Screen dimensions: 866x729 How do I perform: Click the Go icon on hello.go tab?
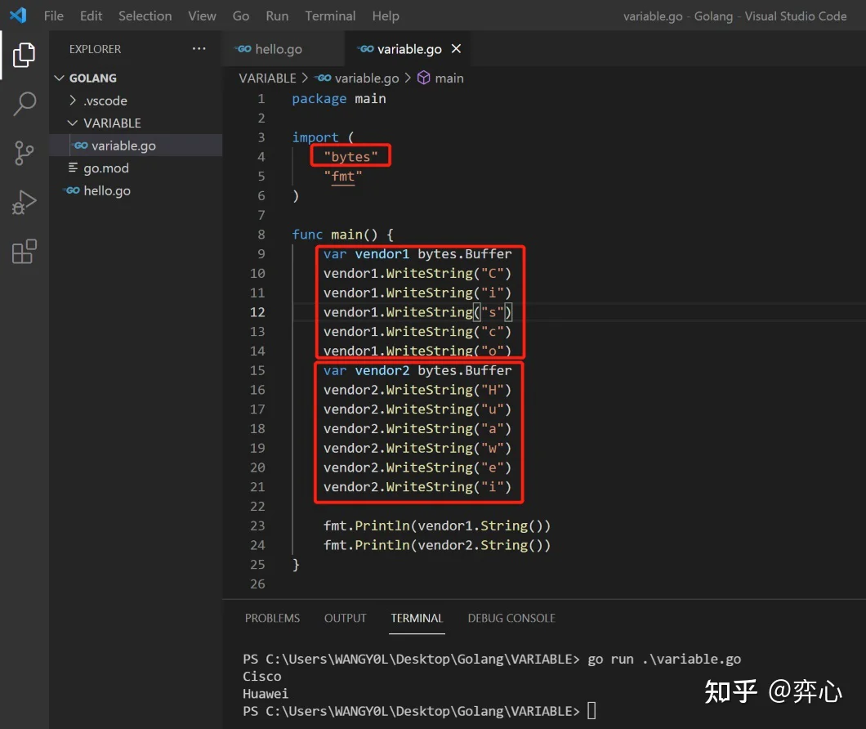coord(243,49)
